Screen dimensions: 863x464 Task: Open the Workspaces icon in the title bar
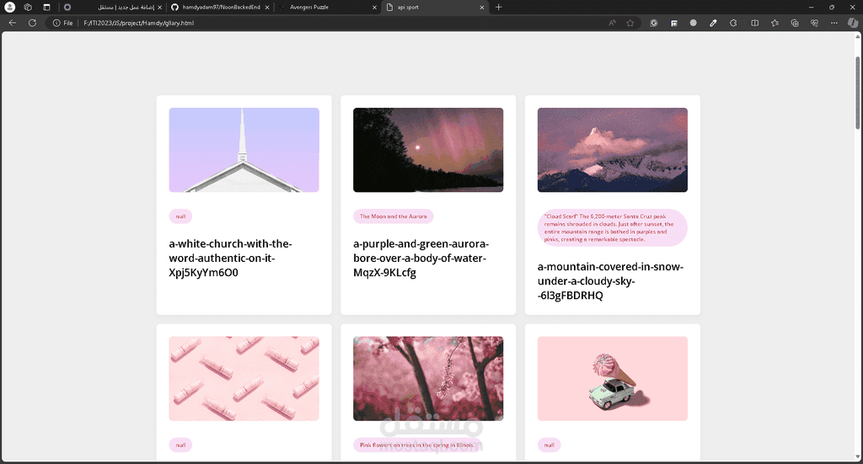pos(28,7)
